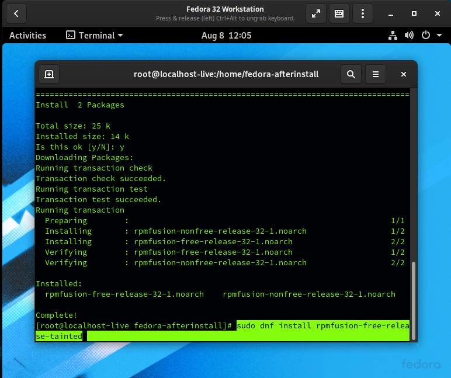The height and width of the screenshot is (378, 451).
Task: Click the highlighted 'se-tainted' text
Action: pos(59,336)
